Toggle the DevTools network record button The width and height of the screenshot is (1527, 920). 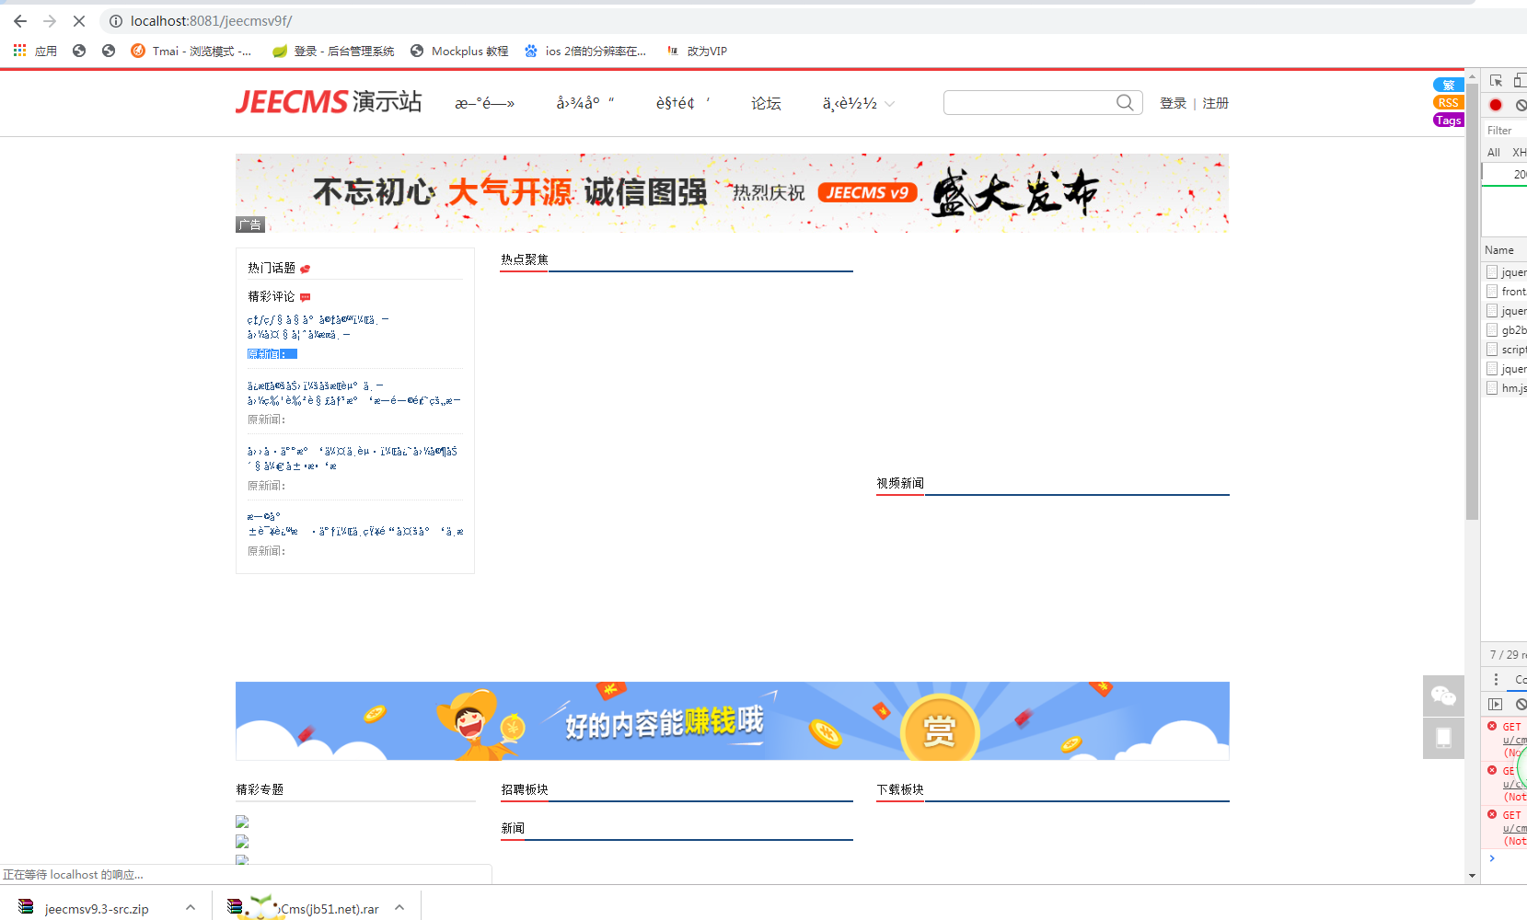[x=1496, y=105]
